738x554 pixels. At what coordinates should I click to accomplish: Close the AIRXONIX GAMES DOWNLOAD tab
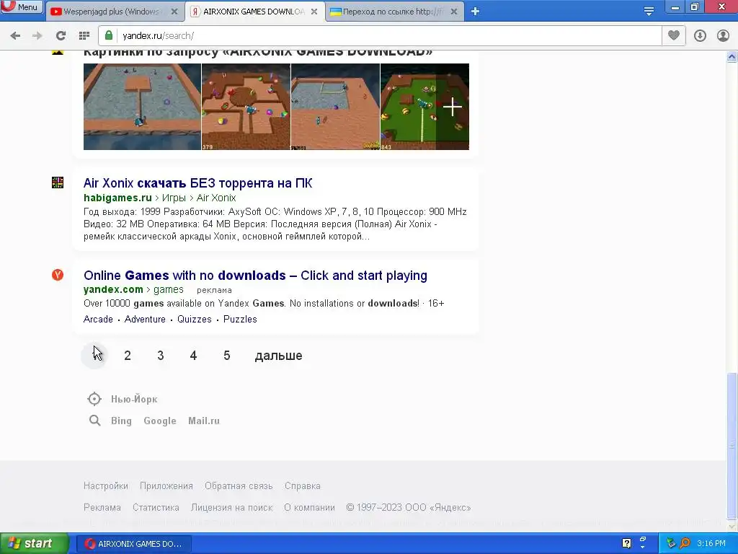point(314,12)
